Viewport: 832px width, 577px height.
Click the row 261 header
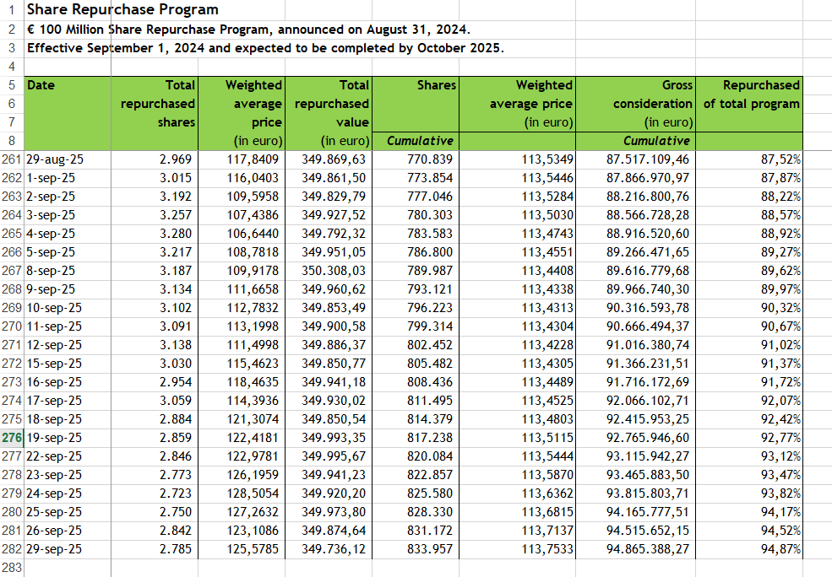pos(12,159)
